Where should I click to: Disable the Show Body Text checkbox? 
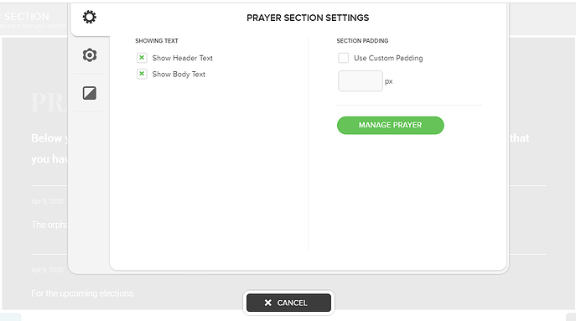tap(142, 74)
